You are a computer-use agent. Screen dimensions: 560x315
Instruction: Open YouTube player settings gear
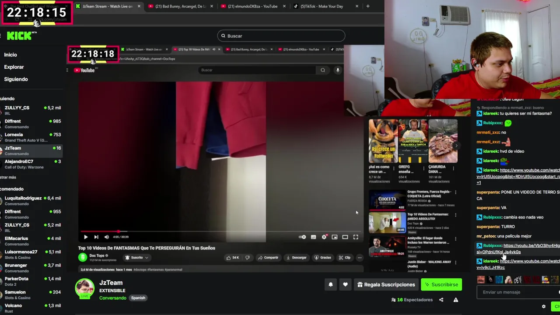coord(324,237)
